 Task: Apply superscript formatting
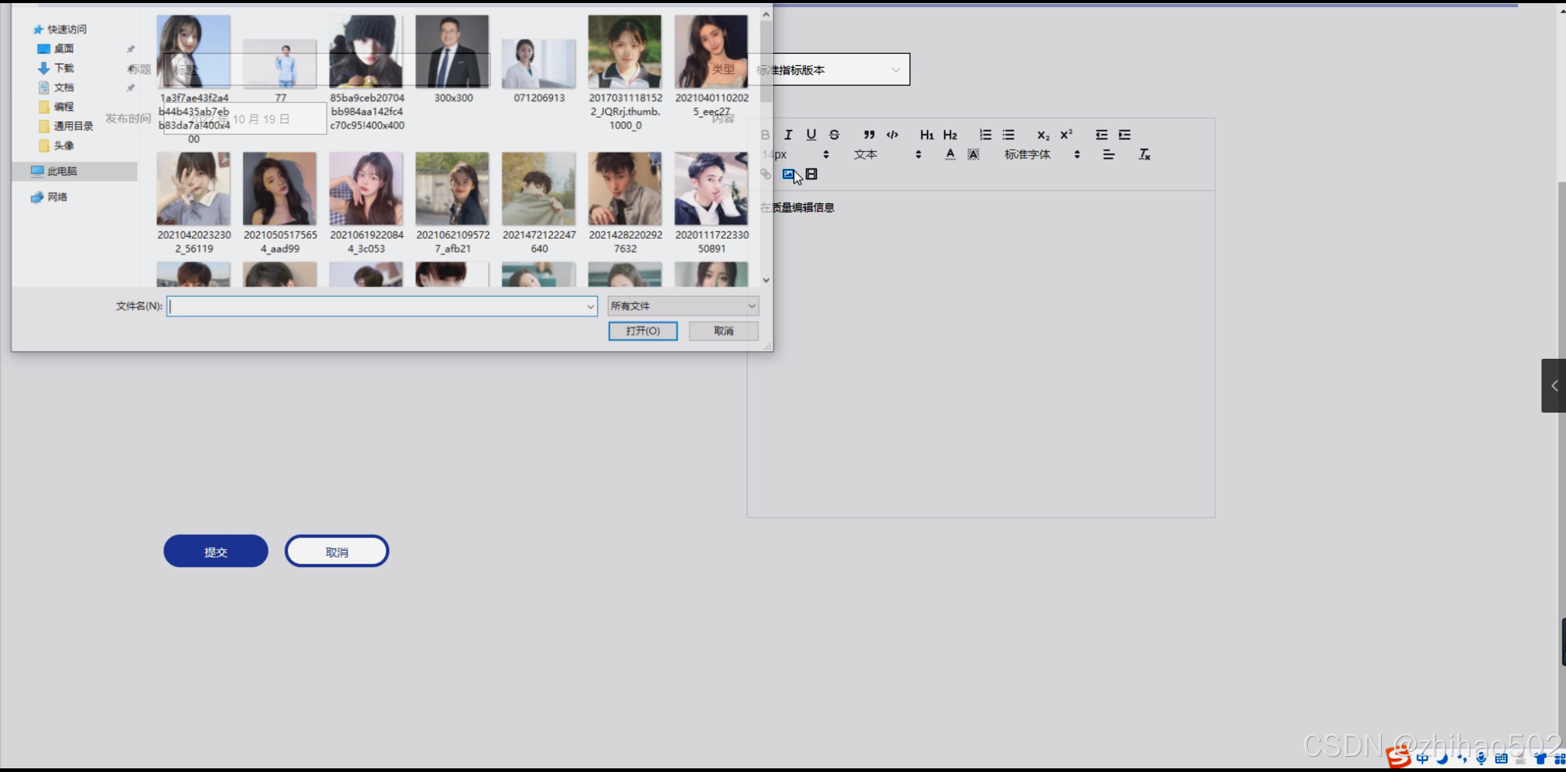coord(1066,135)
